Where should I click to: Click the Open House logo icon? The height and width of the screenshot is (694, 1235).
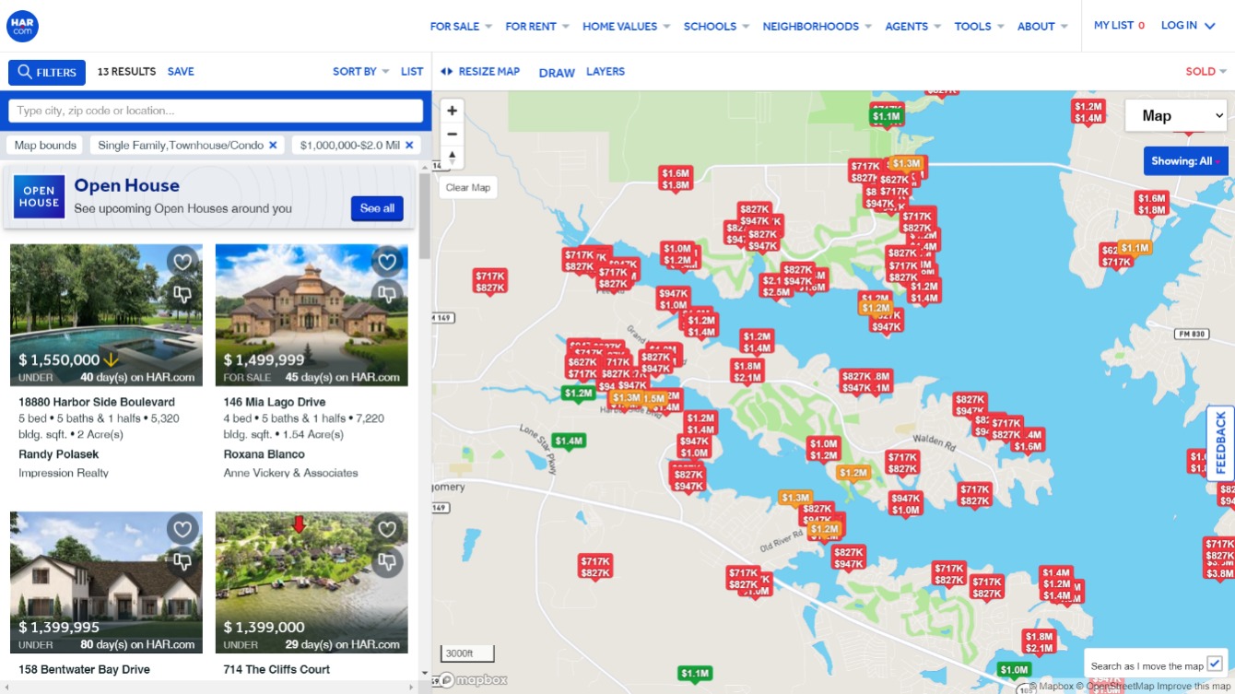tap(39, 196)
